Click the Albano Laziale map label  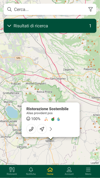tap(8, 121)
